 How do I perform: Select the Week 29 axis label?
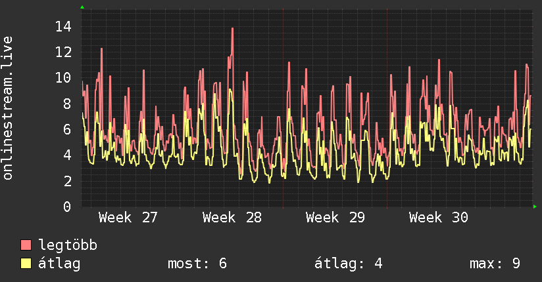[335, 218]
